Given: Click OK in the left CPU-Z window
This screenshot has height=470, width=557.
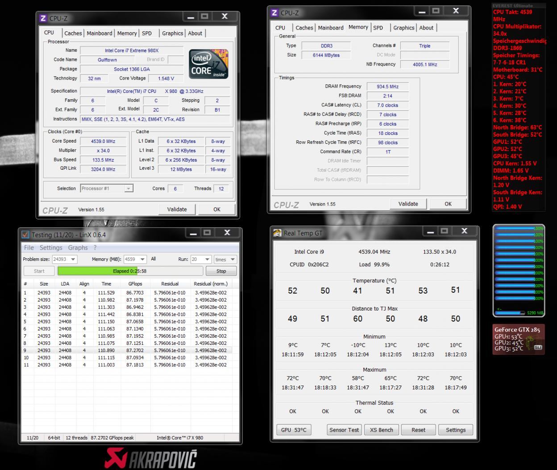Looking at the screenshot, I should point(217,209).
